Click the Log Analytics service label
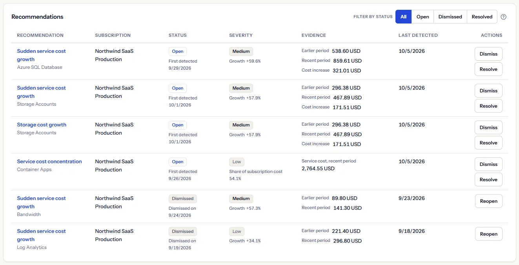Screen dimensions: 519x265 coord(32,247)
